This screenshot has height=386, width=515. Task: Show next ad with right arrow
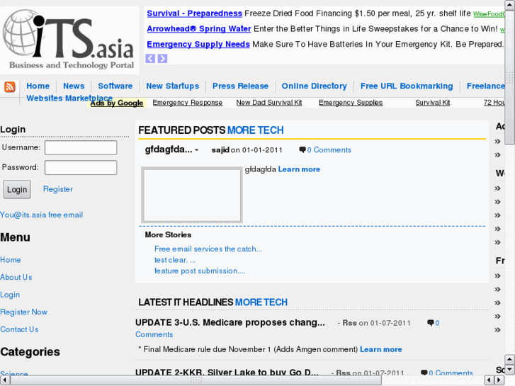tap(163, 59)
